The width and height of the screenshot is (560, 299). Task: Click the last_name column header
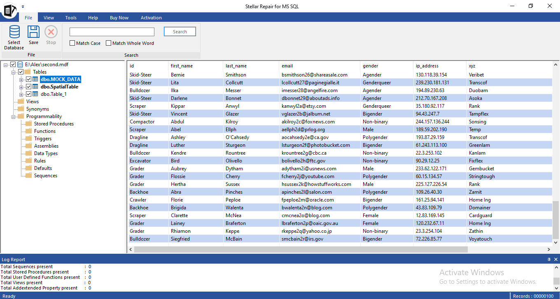tap(251, 66)
